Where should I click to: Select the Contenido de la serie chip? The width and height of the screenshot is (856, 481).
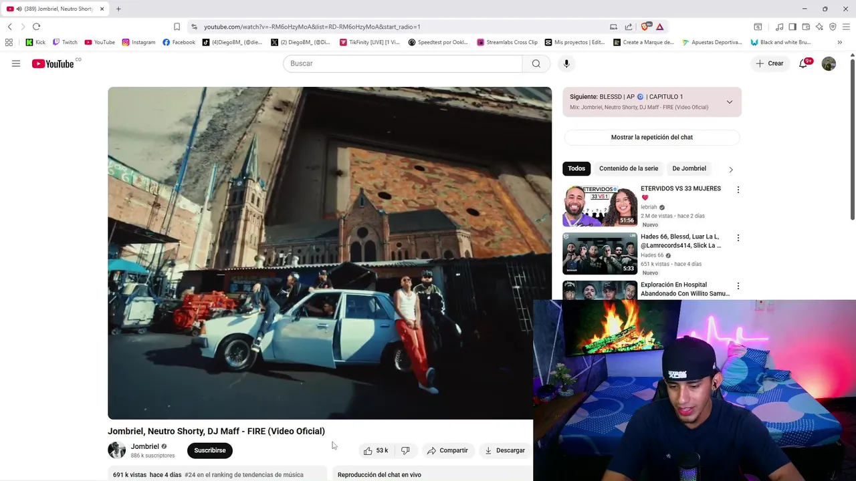tap(629, 168)
